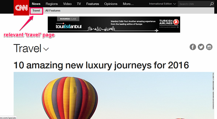Focus the Search CNN input field

pos(194,4)
